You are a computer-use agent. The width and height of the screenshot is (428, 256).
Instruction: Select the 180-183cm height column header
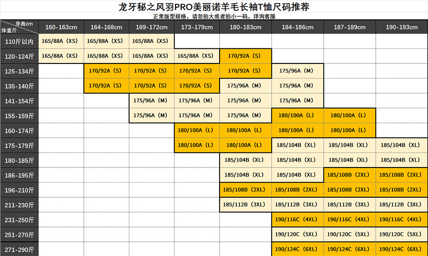pos(246,27)
